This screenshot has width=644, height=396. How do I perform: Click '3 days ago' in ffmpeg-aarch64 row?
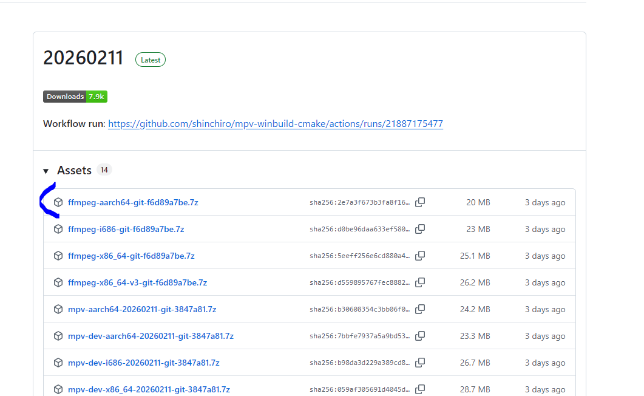[545, 202]
